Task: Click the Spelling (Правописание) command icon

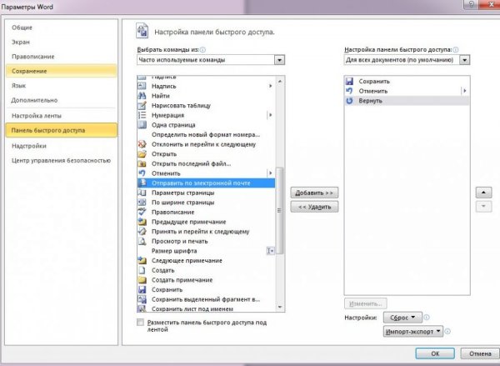Action: tap(142, 212)
